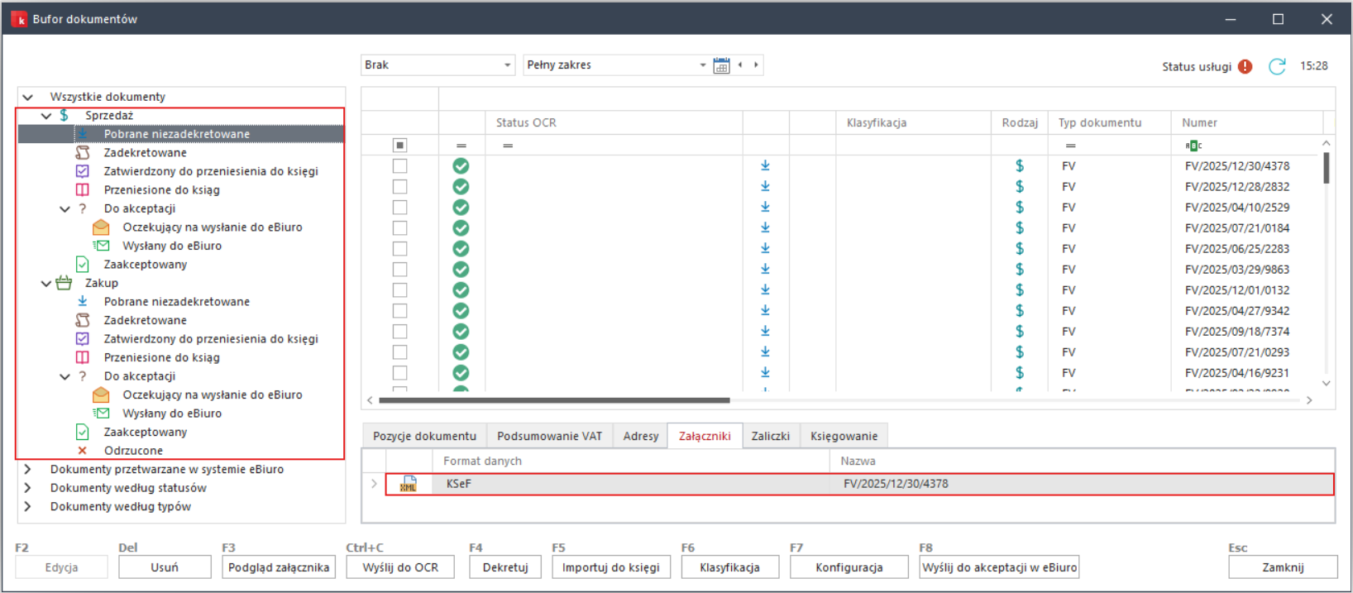Click the red Status usługi warning icon
Image resolution: width=1353 pixels, height=593 pixels.
pos(1245,66)
